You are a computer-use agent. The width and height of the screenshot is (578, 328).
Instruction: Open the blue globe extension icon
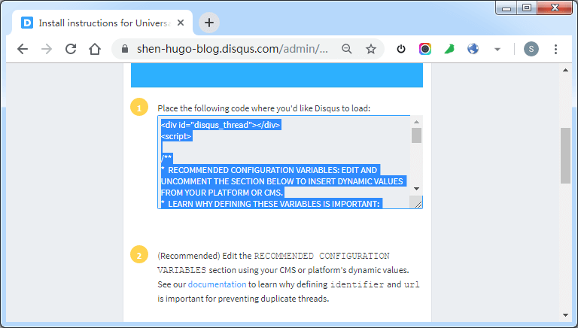(x=473, y=49)
